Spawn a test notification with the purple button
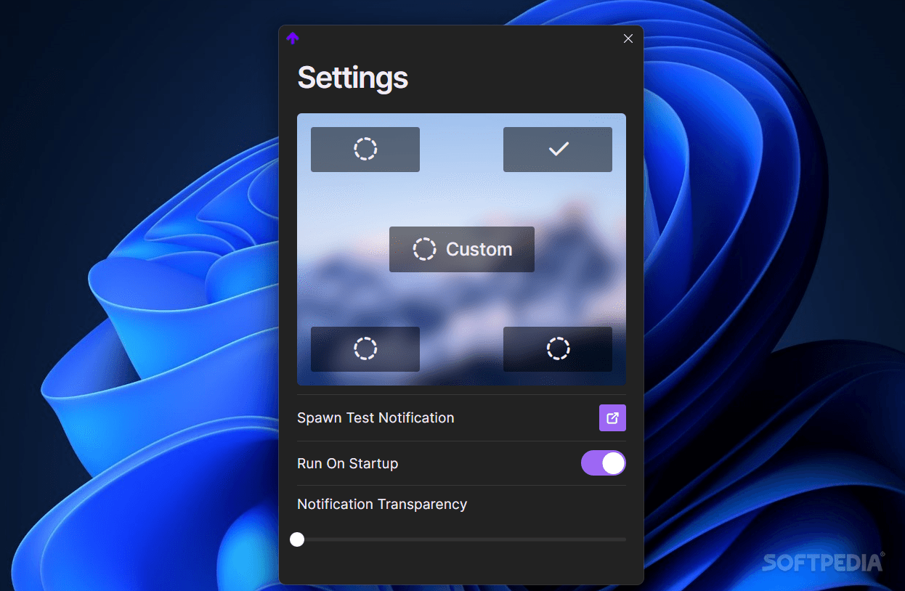905x591 pixels. [612, 418]
